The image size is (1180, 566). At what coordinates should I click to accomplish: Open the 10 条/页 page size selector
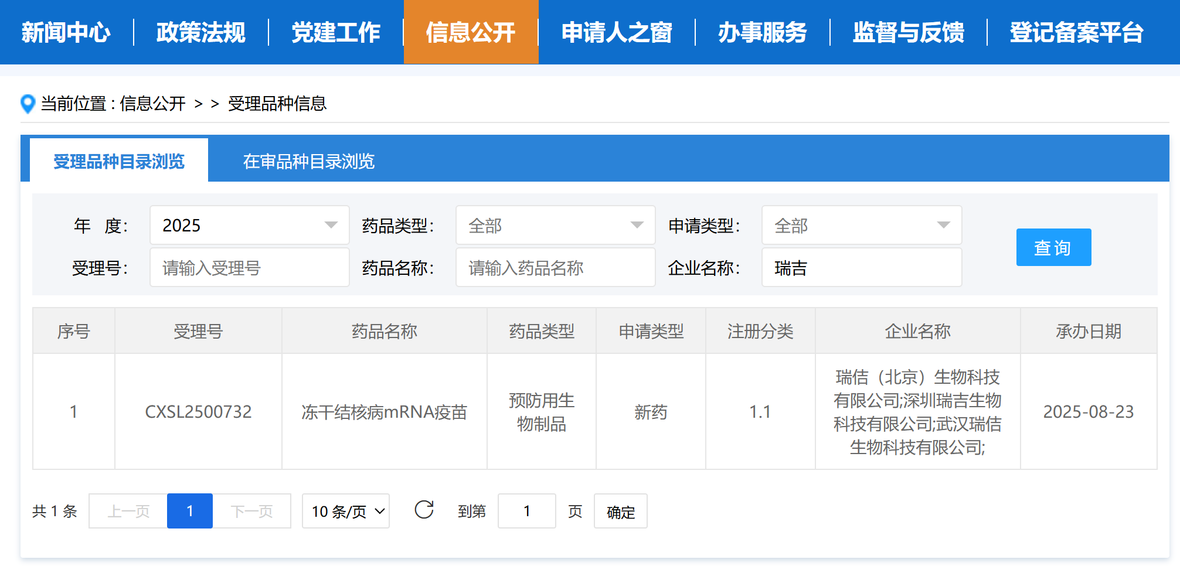(346, 511)
